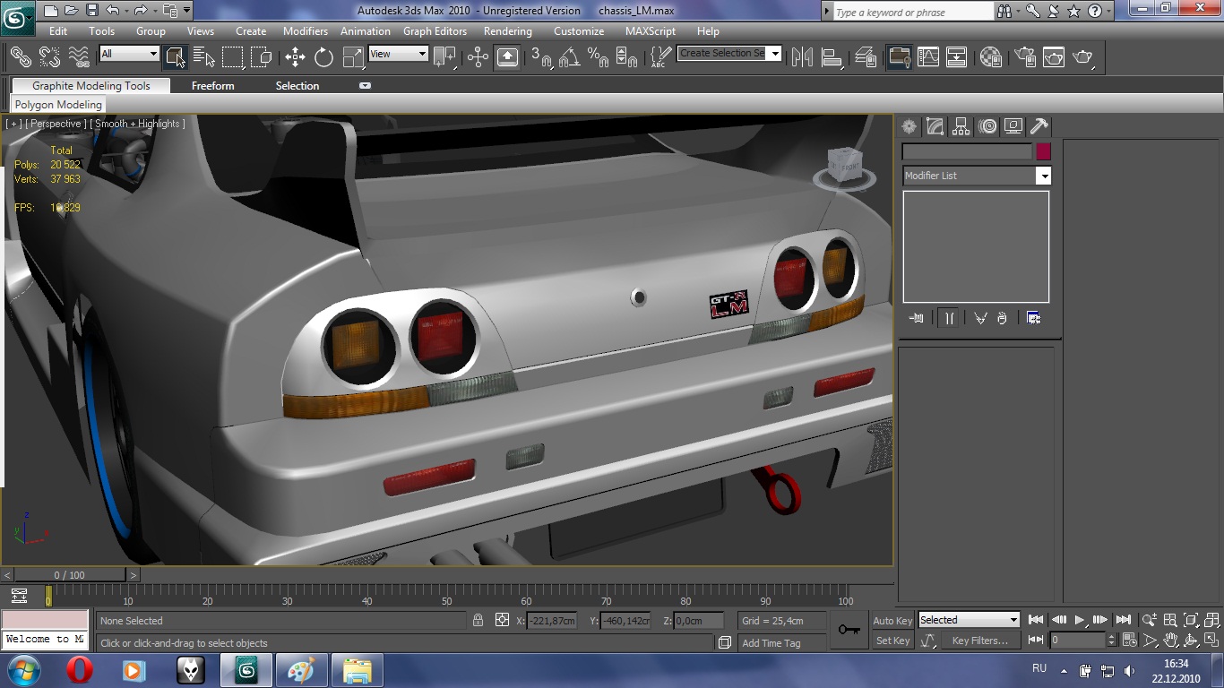Select the Move tool in main toolbar
Viewport: 1224px width, 688px height.
pos(295,57)
